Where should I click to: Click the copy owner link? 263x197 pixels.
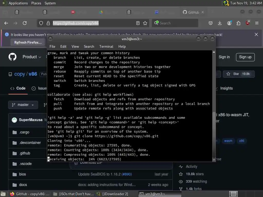point(20,74)
